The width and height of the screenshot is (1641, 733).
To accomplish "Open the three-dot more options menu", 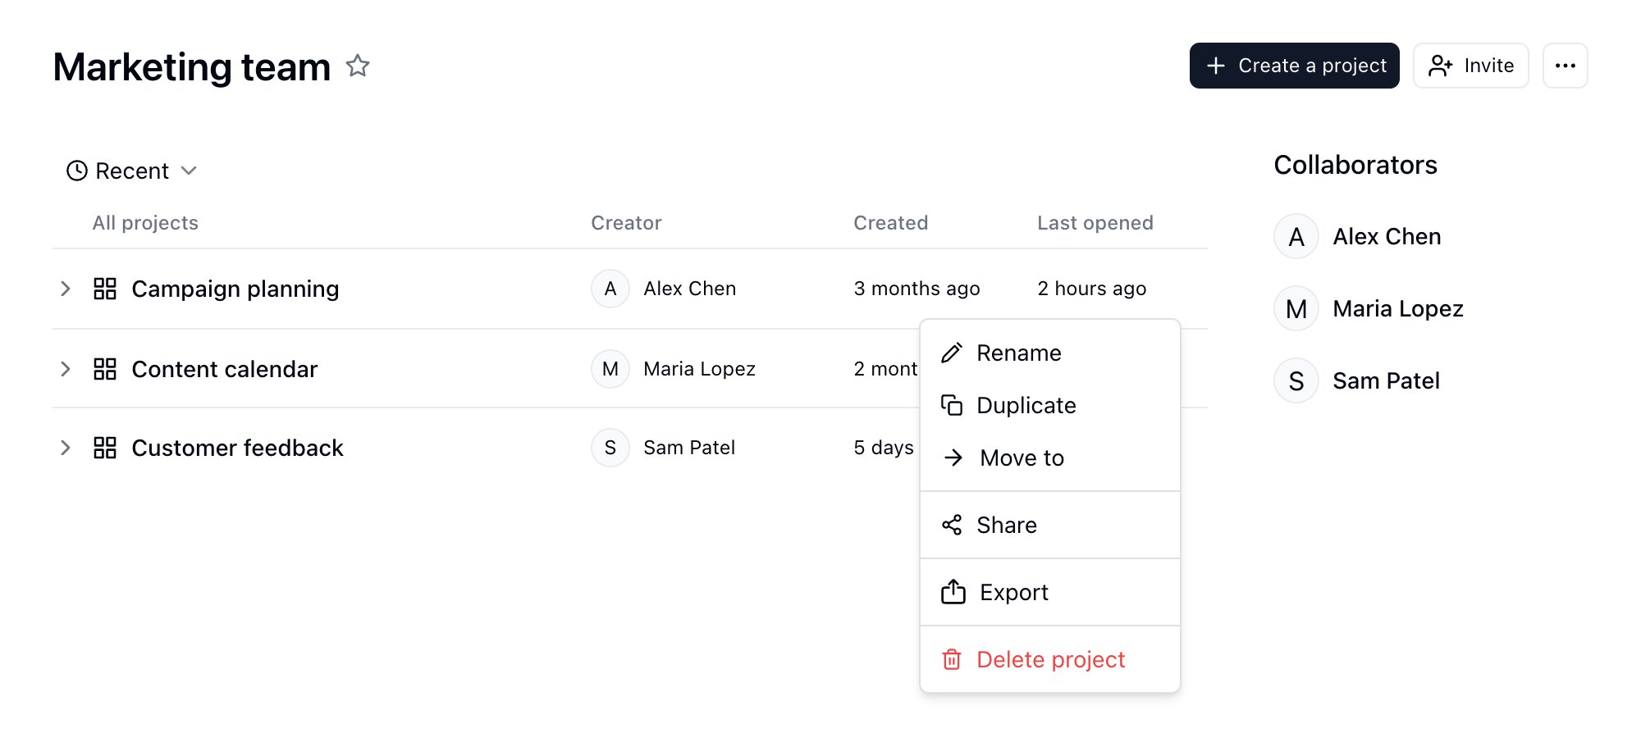I will pos(1565,66).
